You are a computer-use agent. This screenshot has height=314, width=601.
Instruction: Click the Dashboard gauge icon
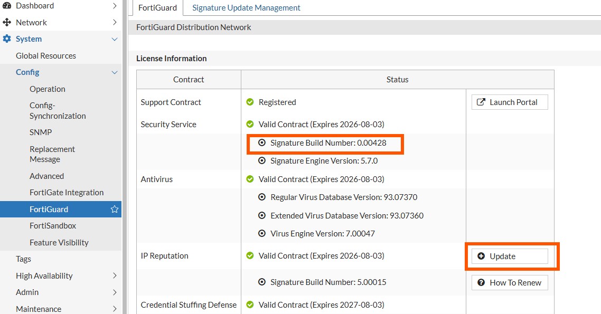pos(7,6)
